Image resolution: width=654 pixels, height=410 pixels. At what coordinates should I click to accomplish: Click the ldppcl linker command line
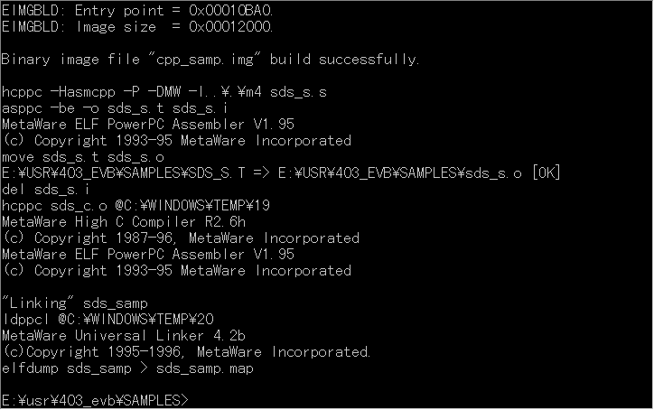pos(108,320)
